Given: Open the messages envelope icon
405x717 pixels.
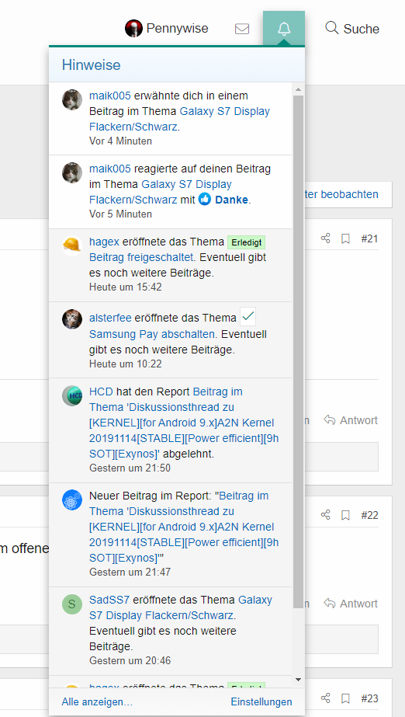Looking at the screenshot, I should point(242,29).
